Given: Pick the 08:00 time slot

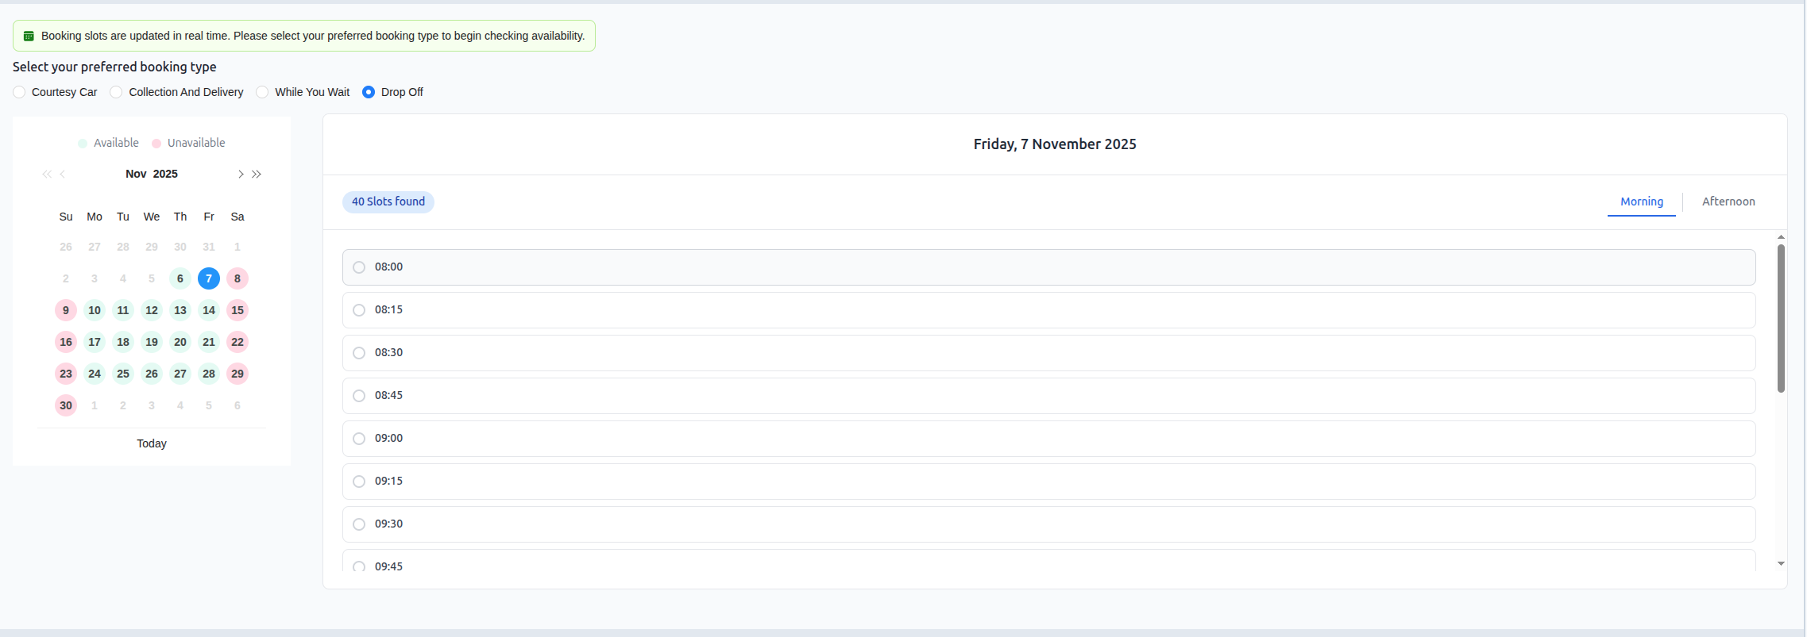Looking at the screenshot, I should click(x=359, y=267).
